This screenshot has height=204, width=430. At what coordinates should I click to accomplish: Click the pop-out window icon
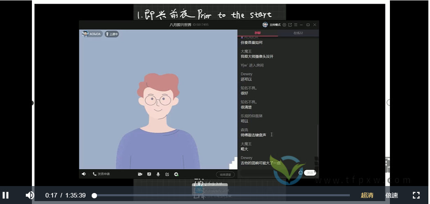click(290, 24)
